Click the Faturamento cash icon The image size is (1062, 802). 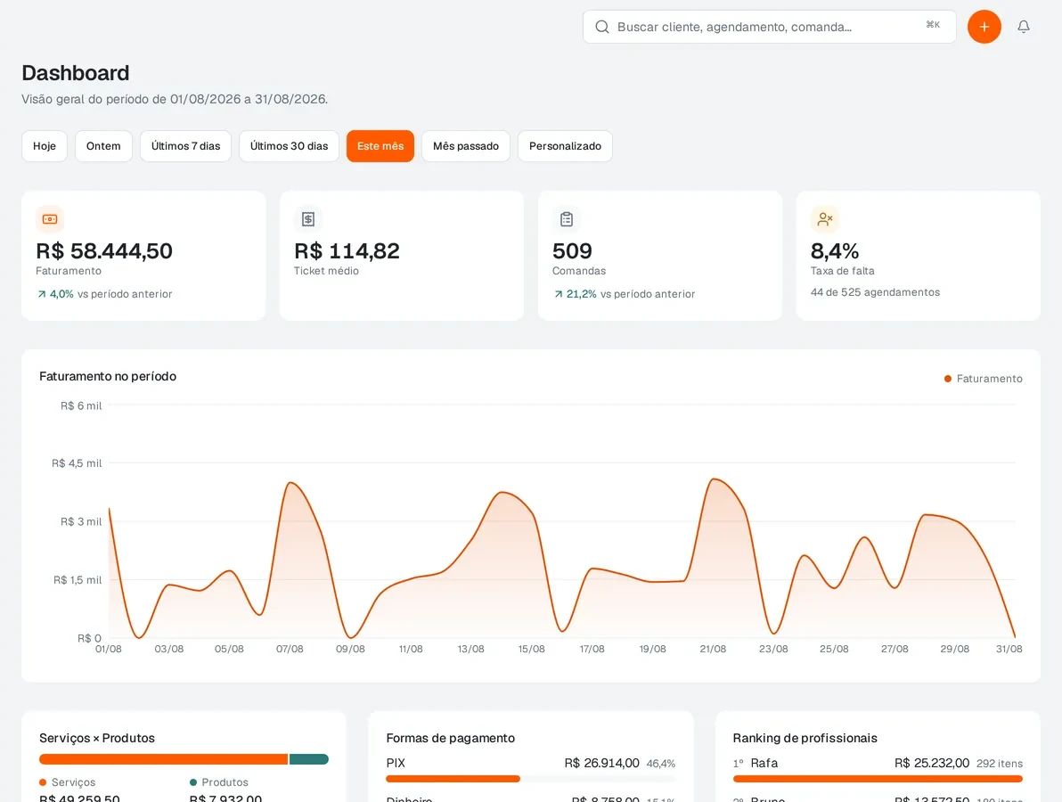pyautogui.click(x=50, y=219)
